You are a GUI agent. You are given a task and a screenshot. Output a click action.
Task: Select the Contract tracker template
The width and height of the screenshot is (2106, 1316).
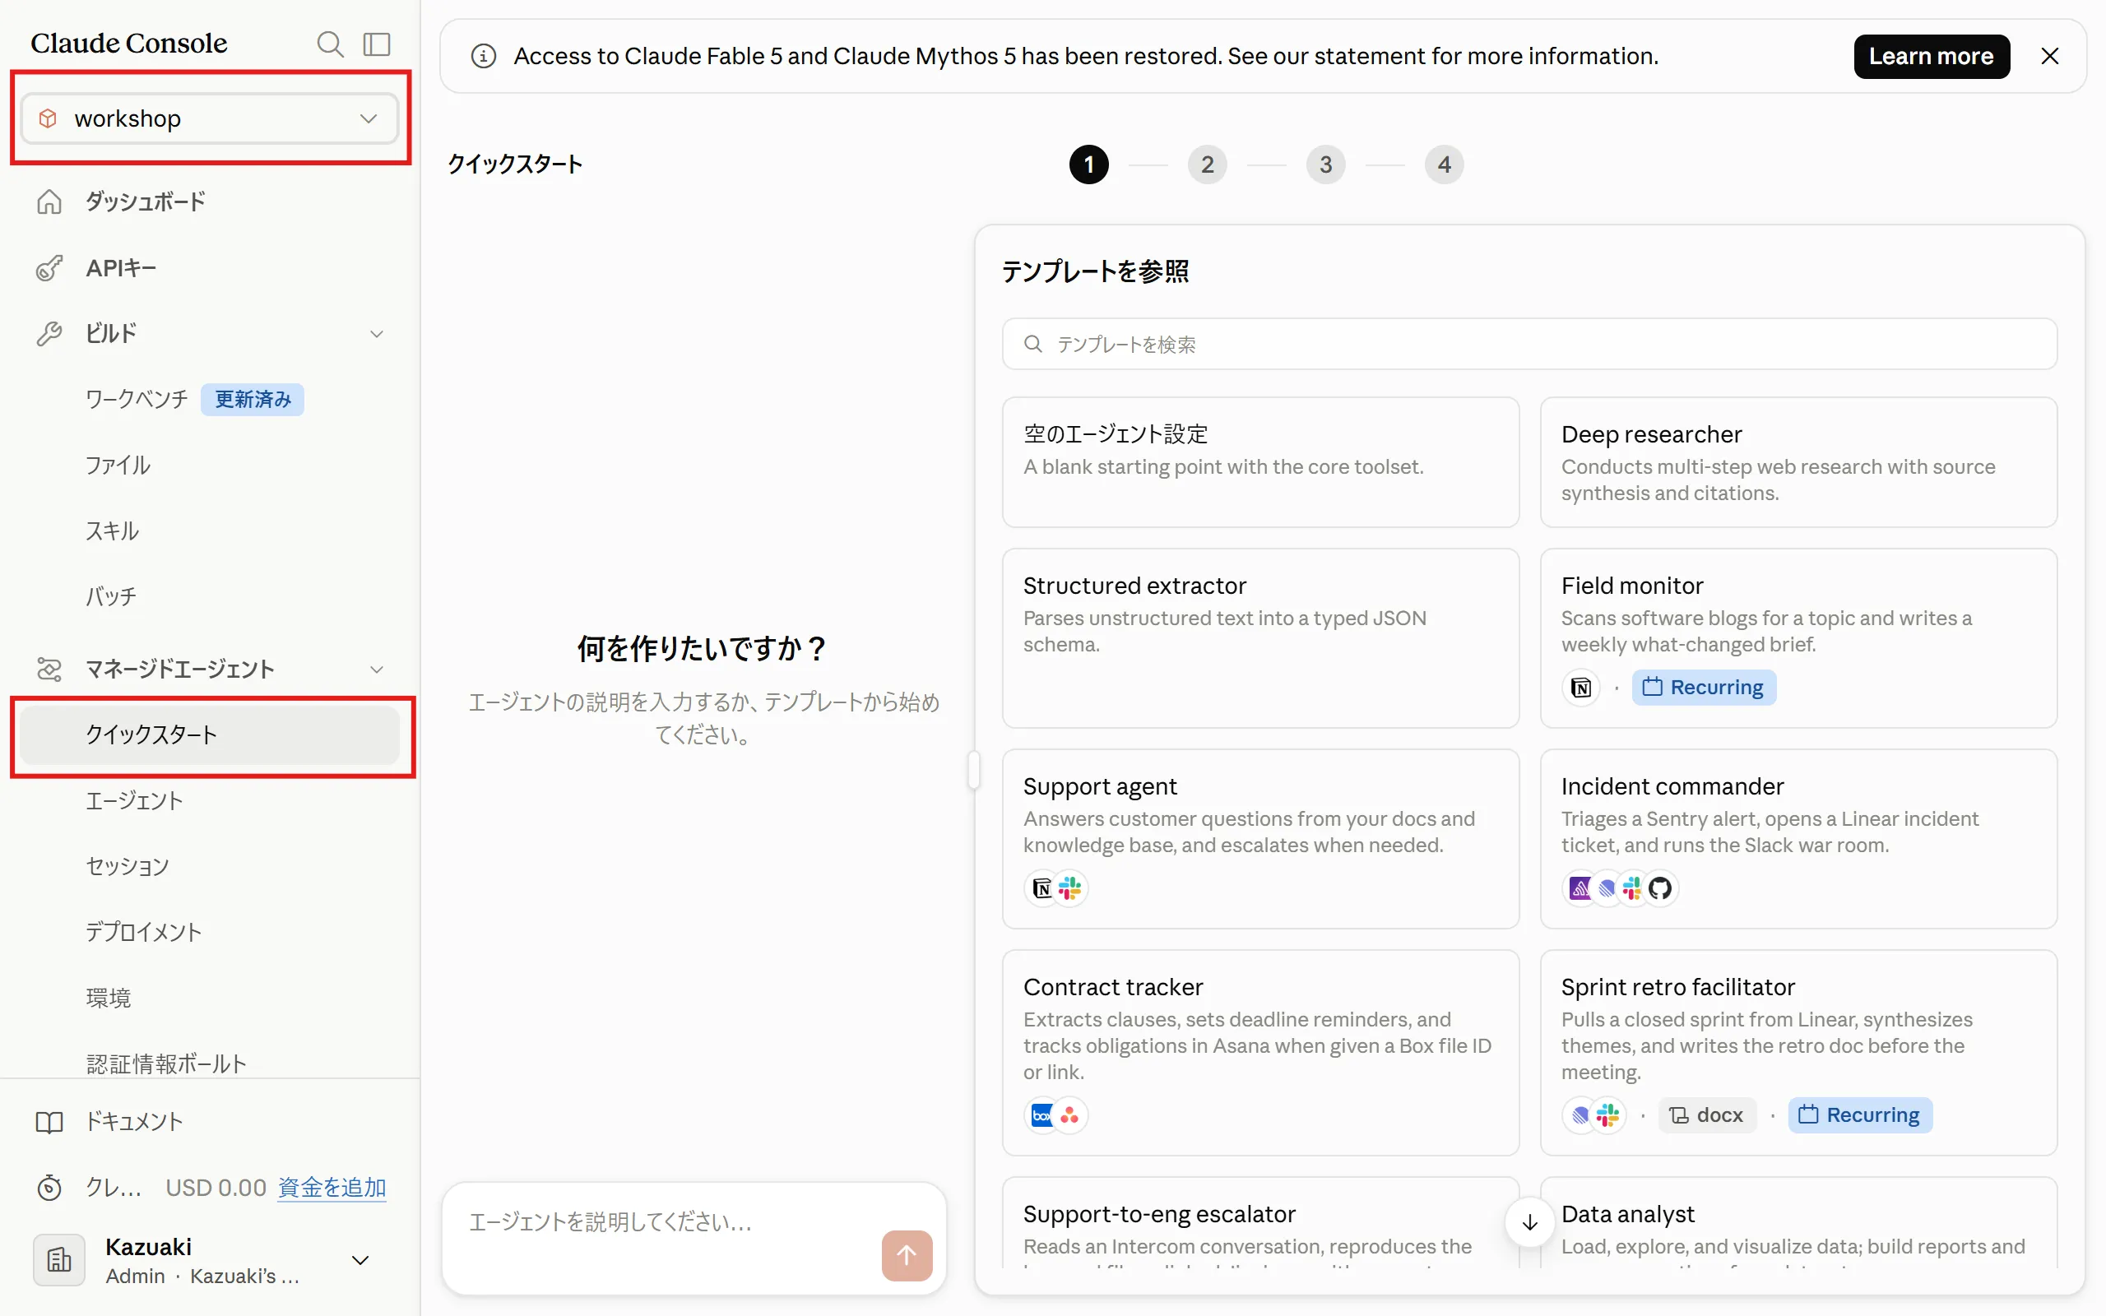pos(1260,1052)
